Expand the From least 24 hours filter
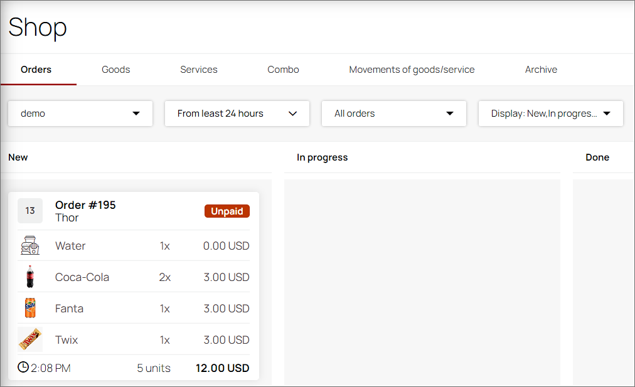This screenshot has width=635, height=387. (x=237, y=114)
